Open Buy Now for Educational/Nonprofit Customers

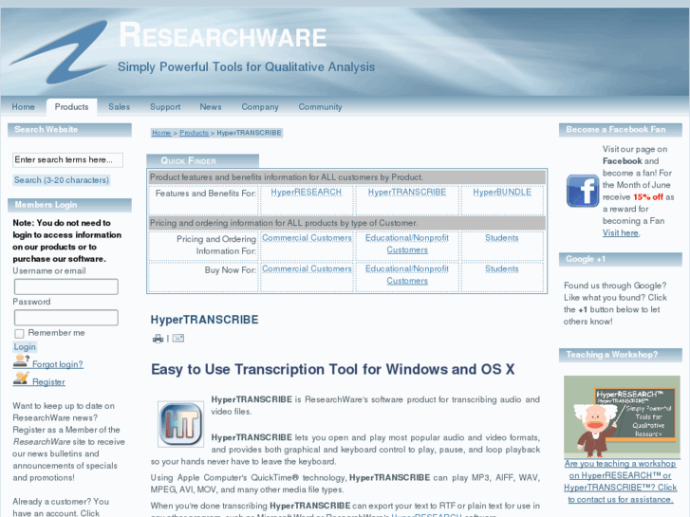point(407,274)
